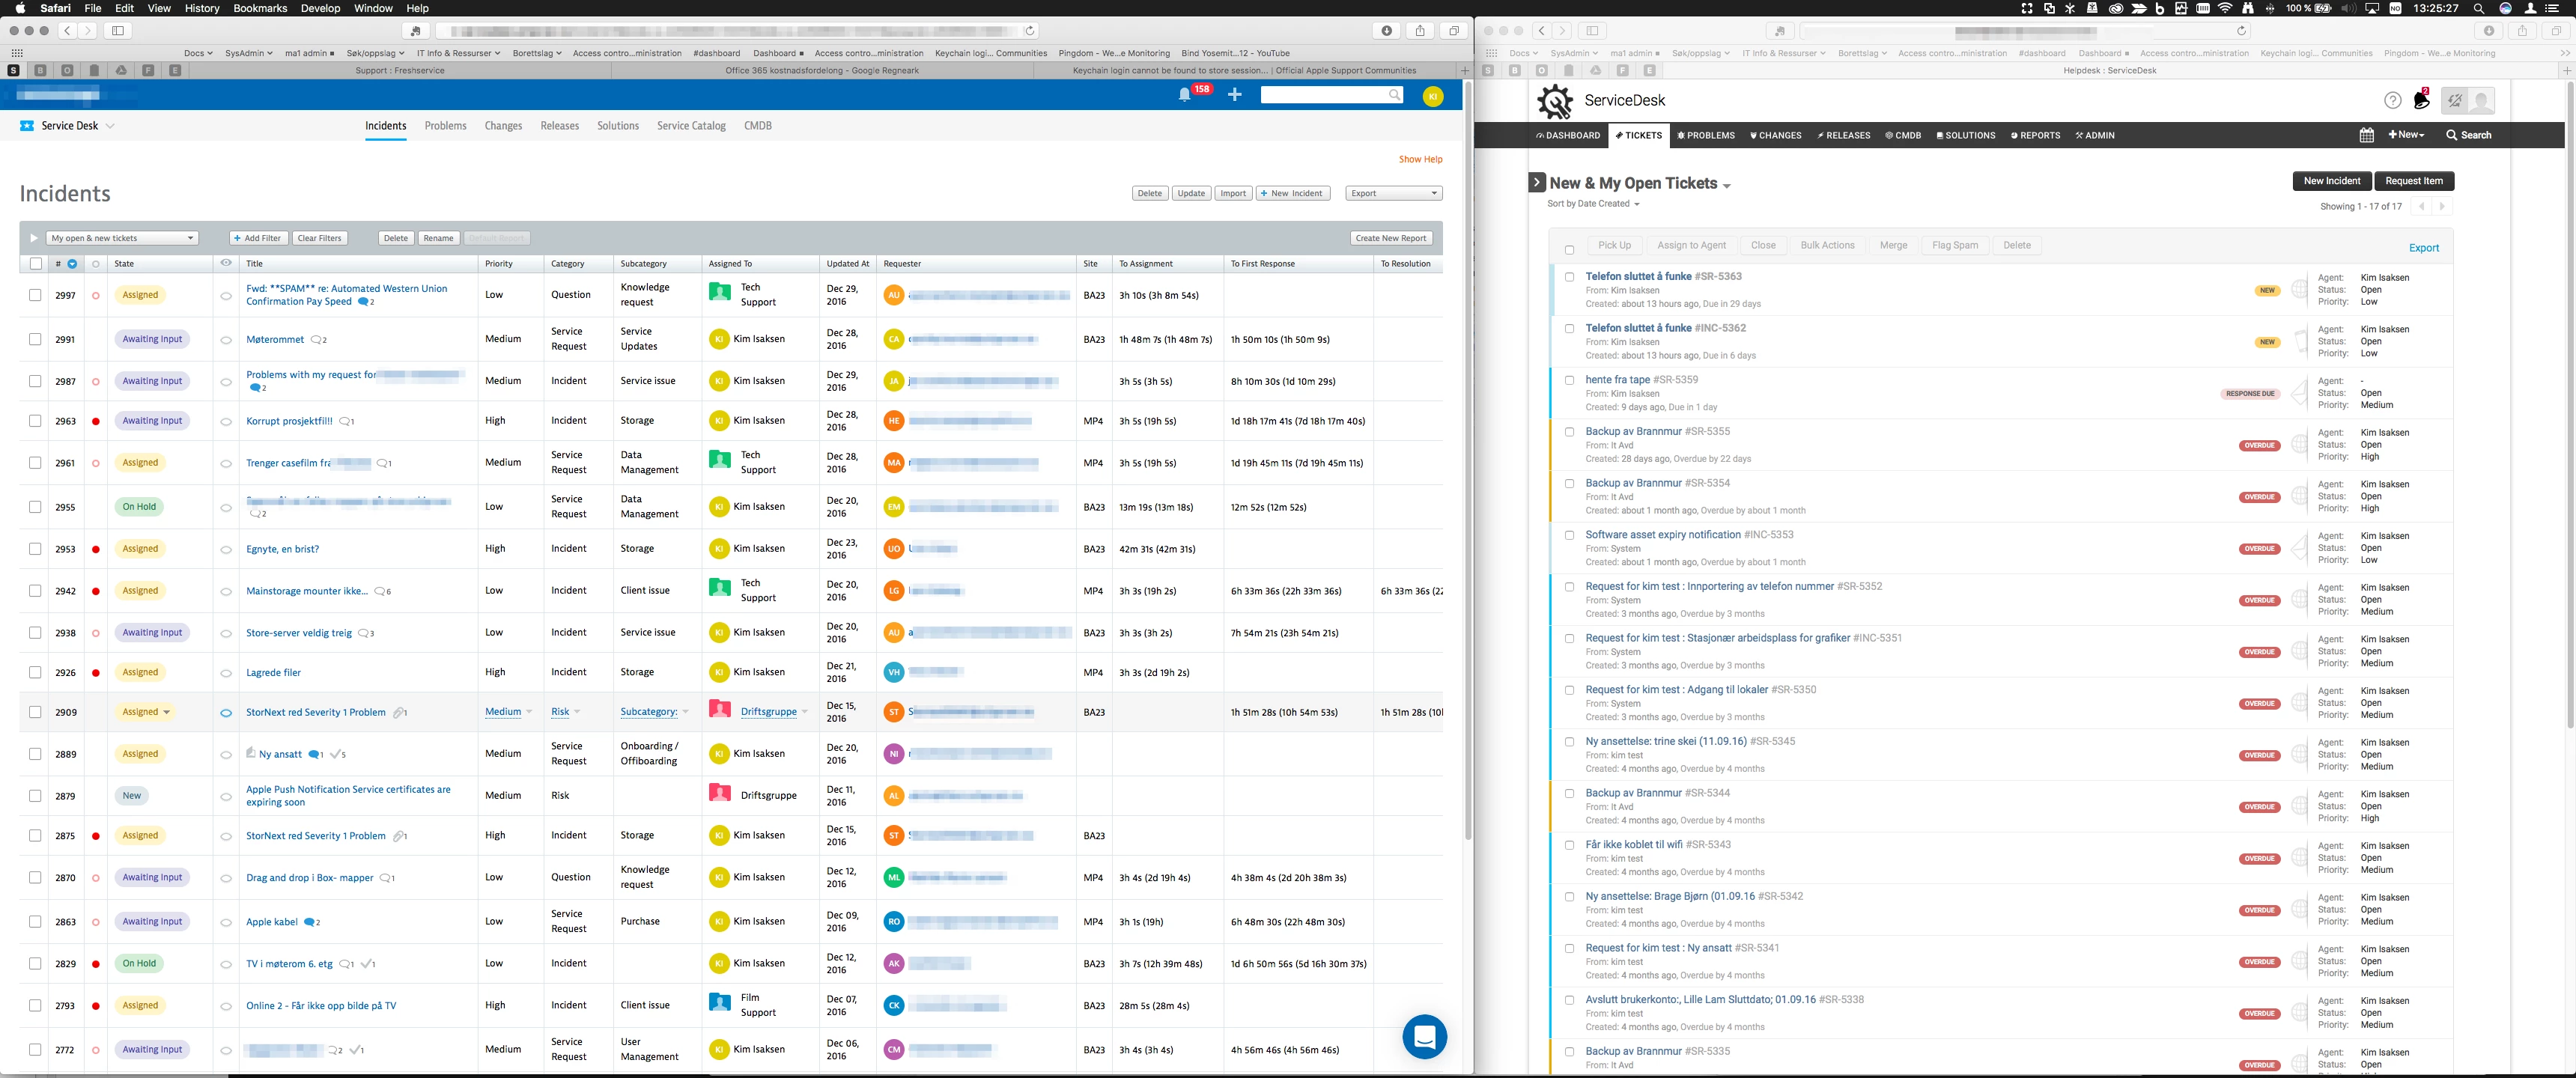Screen dimensions: 2576x1078
Task: Open REPORTS in ServiceDesk navbar
Action: [2035, 135]
